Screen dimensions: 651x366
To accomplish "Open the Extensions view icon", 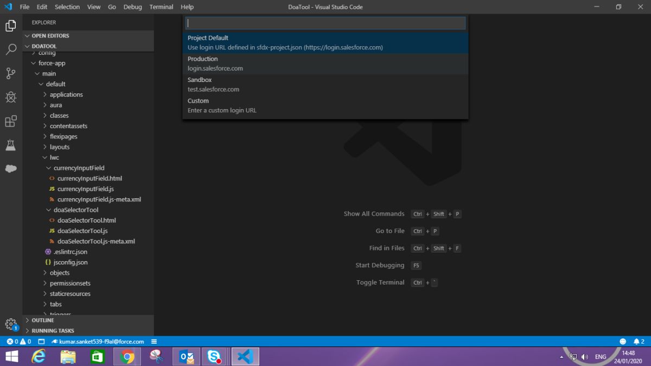I will click(11, 121).
